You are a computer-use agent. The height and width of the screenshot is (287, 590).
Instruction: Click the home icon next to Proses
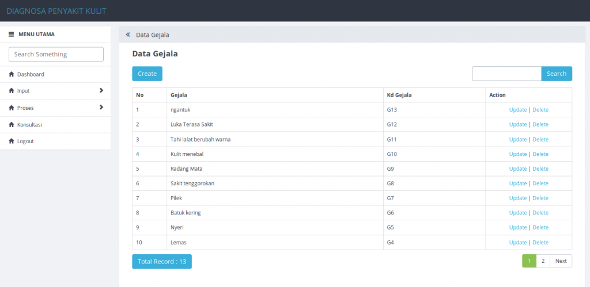click(x=12, y=108)
